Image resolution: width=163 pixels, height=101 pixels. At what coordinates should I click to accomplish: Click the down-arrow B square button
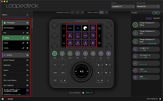point(108,63)
